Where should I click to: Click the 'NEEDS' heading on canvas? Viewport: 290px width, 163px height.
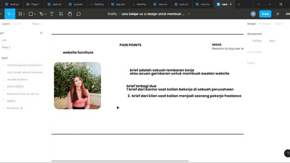pos(217,45)
